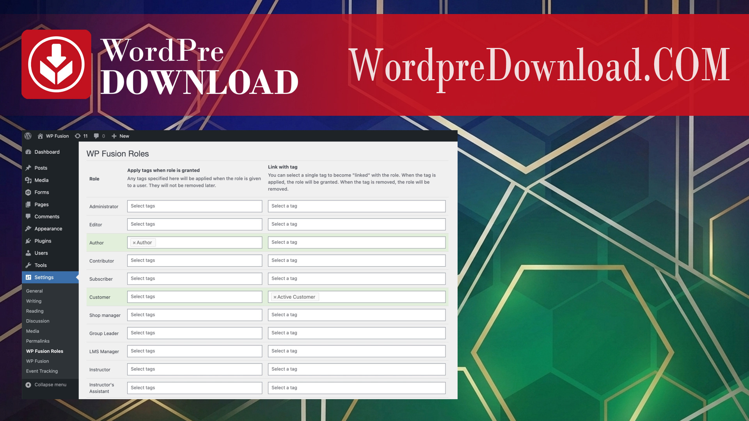Open Instructor Select a tag dropdown
The height and width of the screenshot is (421, 749).
tap(357, 369)
